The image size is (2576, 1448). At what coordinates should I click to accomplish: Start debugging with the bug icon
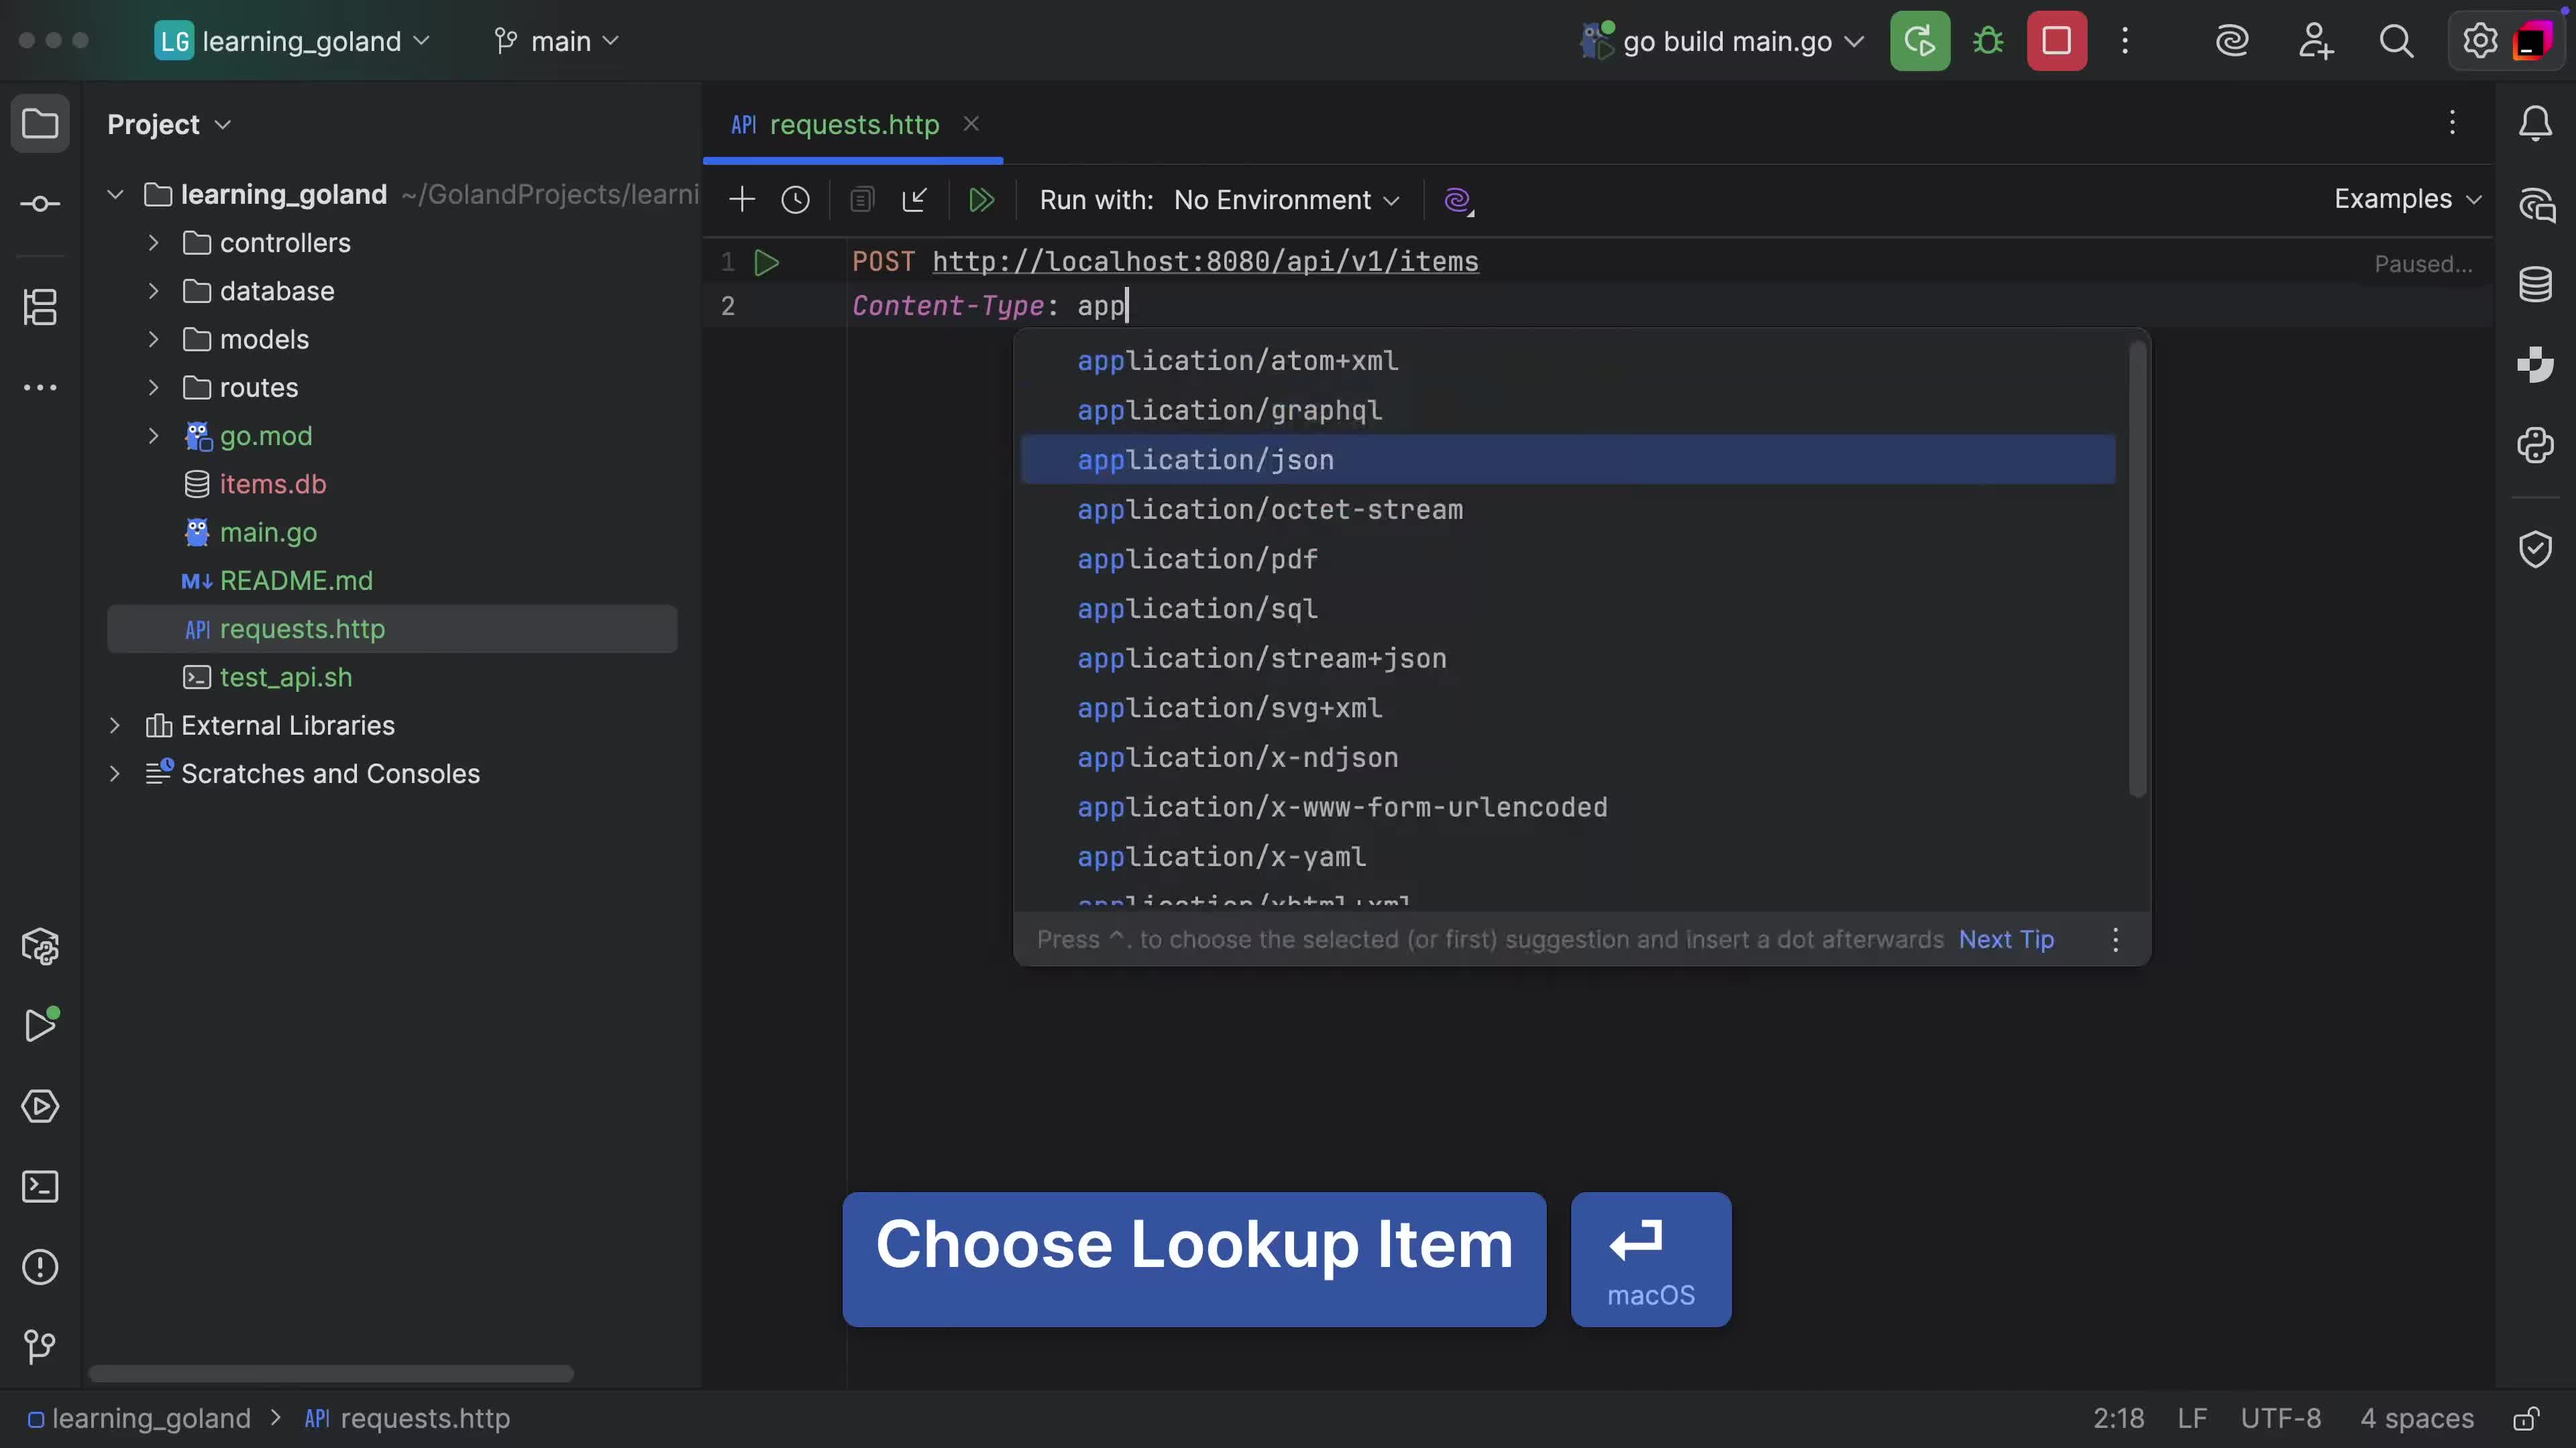pos(1988,41)
